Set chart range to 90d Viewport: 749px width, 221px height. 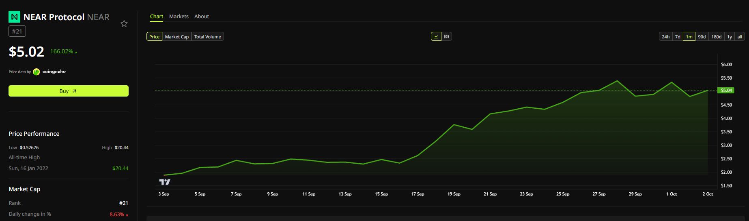pyautogui.click(x=702, y=37)
